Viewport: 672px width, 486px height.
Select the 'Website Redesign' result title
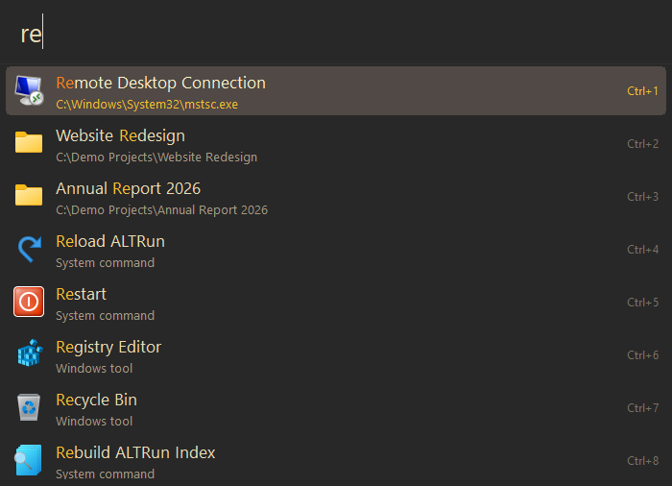coord(120,135)
